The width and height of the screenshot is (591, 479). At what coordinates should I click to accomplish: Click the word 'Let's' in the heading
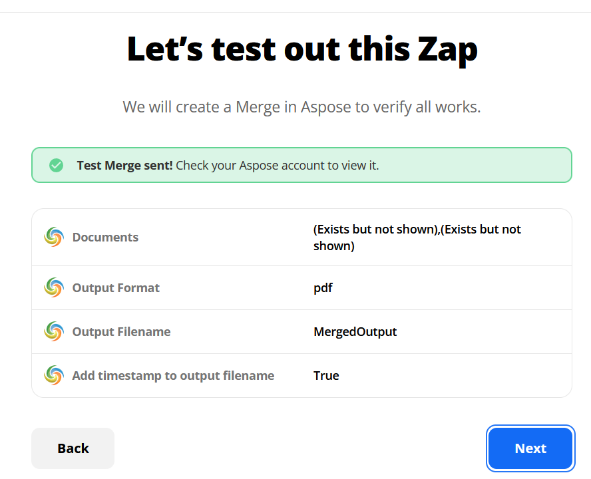click(164, 50)
